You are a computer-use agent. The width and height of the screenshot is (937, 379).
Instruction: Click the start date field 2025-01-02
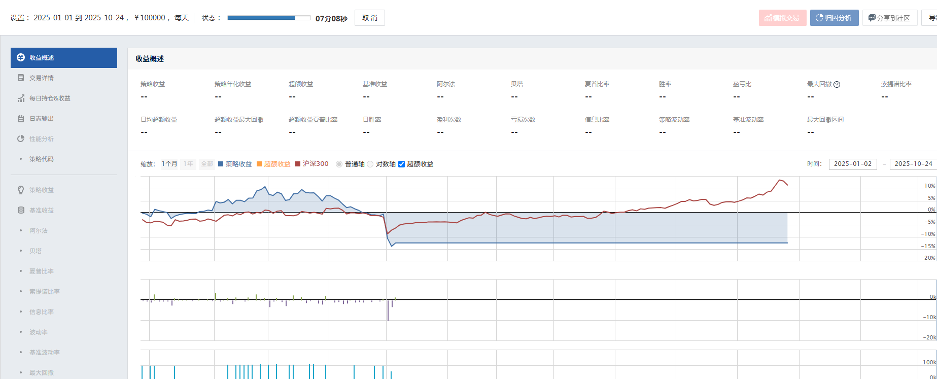pyautogui.click(x=852, y=164)
